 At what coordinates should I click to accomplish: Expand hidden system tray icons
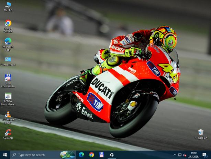coord(175,155)
